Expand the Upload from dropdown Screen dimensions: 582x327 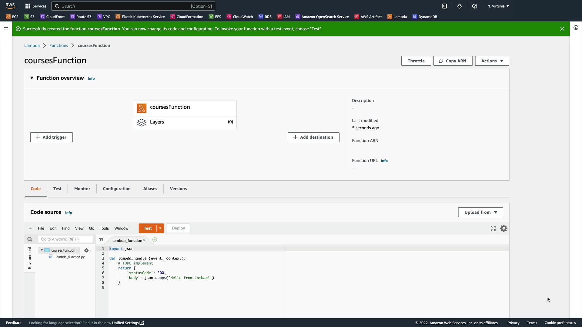click(x=480, y=212)
